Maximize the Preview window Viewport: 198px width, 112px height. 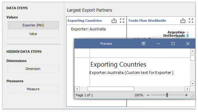pos(173,44)
